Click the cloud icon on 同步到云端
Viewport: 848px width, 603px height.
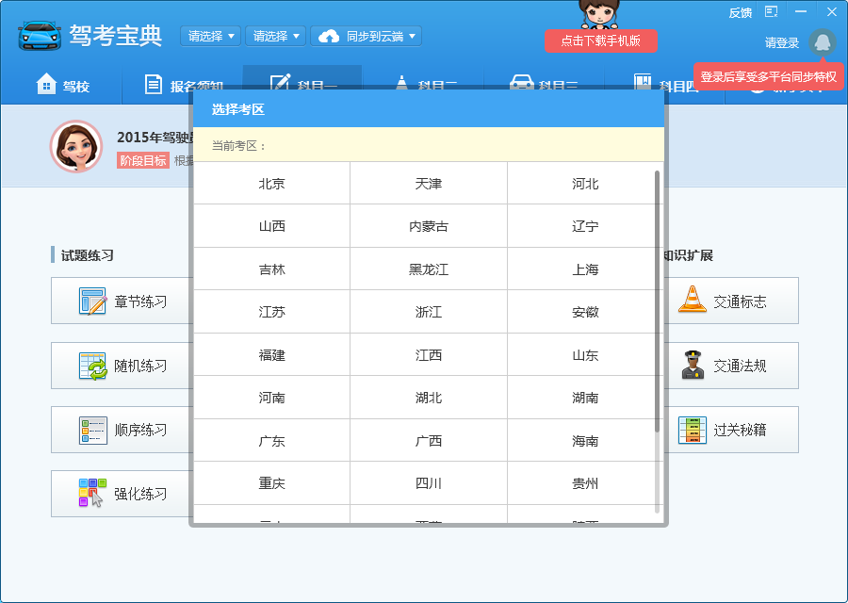click(329, 36)
